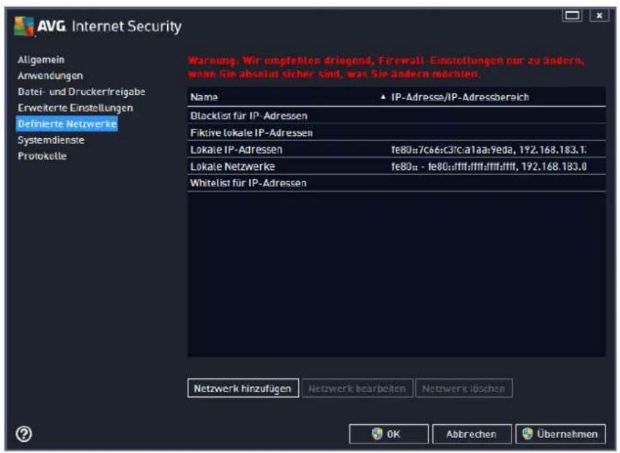This screenshot has height=453, width=620.
Task: Click the maximize window icon
Action: (572, 16)
